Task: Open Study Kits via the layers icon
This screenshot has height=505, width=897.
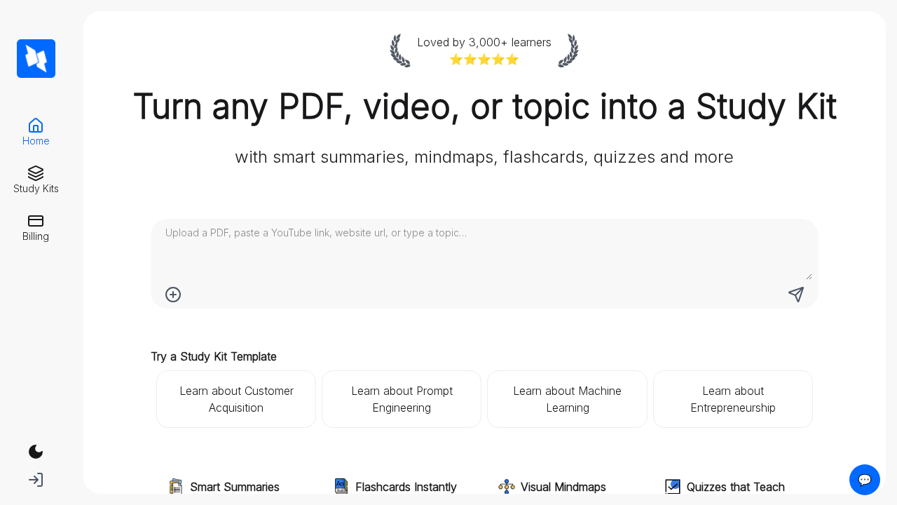Action: coord(35,173)
